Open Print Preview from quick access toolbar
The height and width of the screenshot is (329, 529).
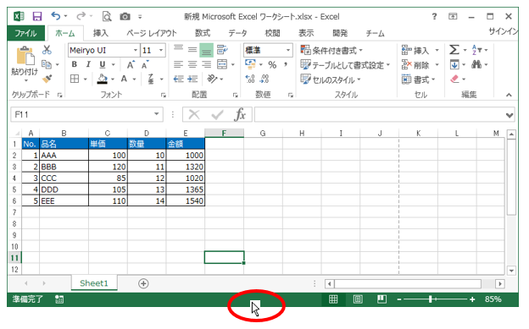pyautogui.click(x=107, y=16)
